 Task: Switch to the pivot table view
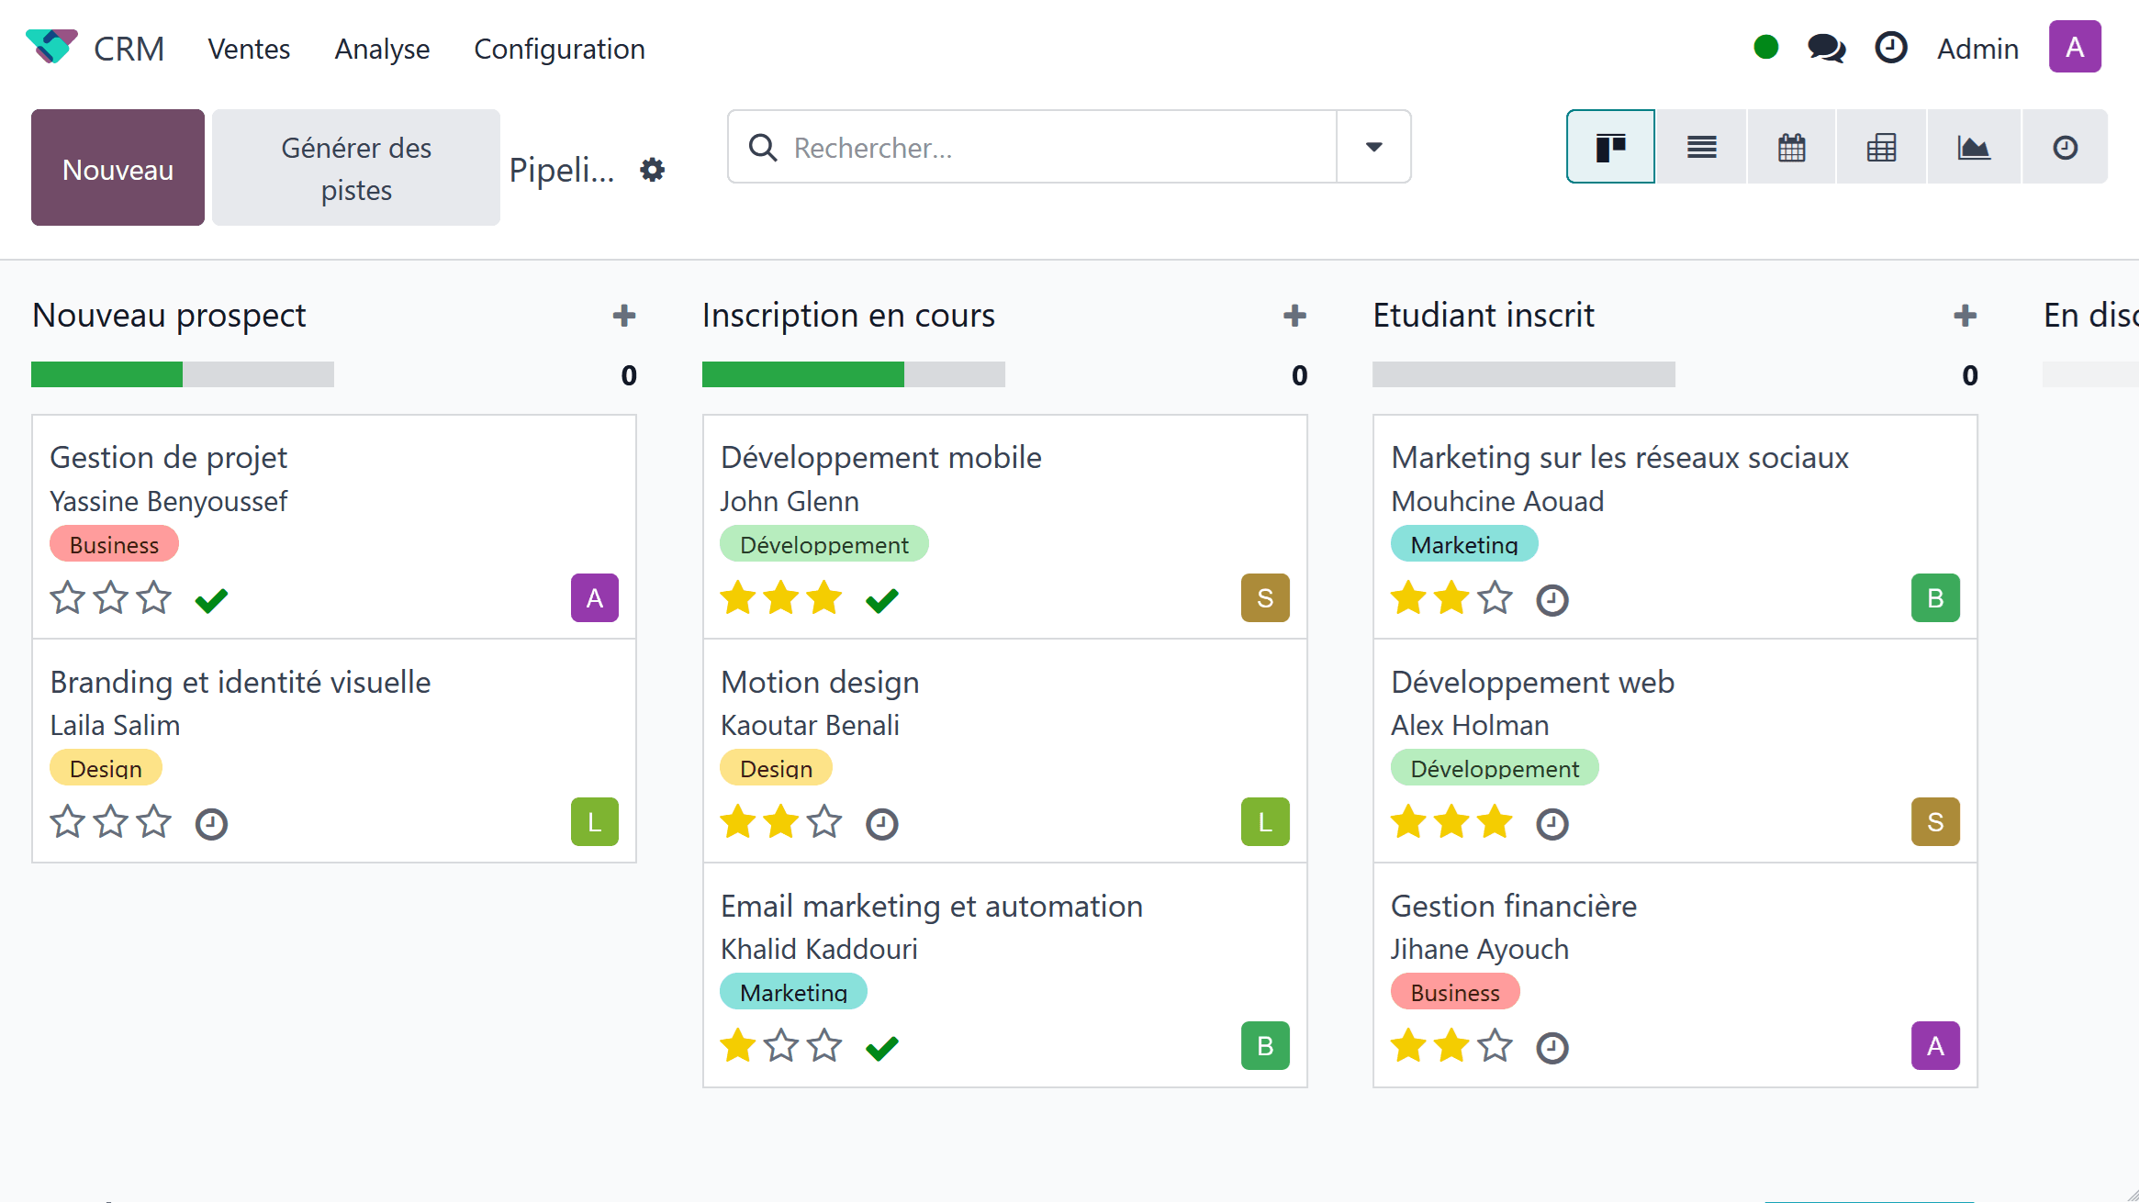pos(1881,147)
